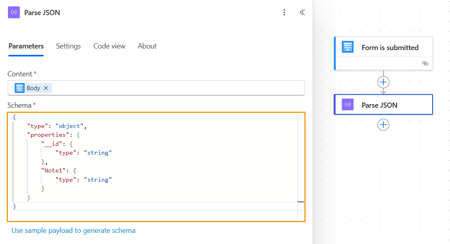Remove the Body token from Content
The image size is (450, 244).
click(x=46, y=88)
